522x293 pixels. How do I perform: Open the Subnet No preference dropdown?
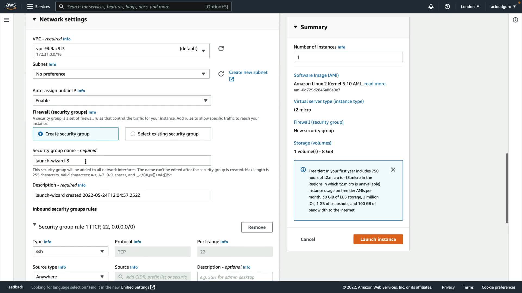(121, 74)
